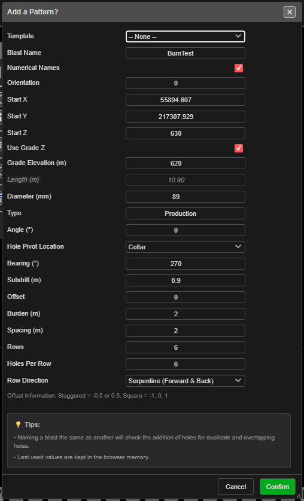Open the Row Direction dropdown
Viewport: 304px width, 501px height.
(186, 381)
